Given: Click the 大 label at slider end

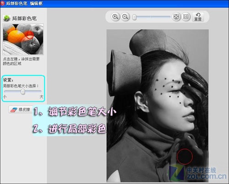Looking at the screenshot, I should [41, 97].
